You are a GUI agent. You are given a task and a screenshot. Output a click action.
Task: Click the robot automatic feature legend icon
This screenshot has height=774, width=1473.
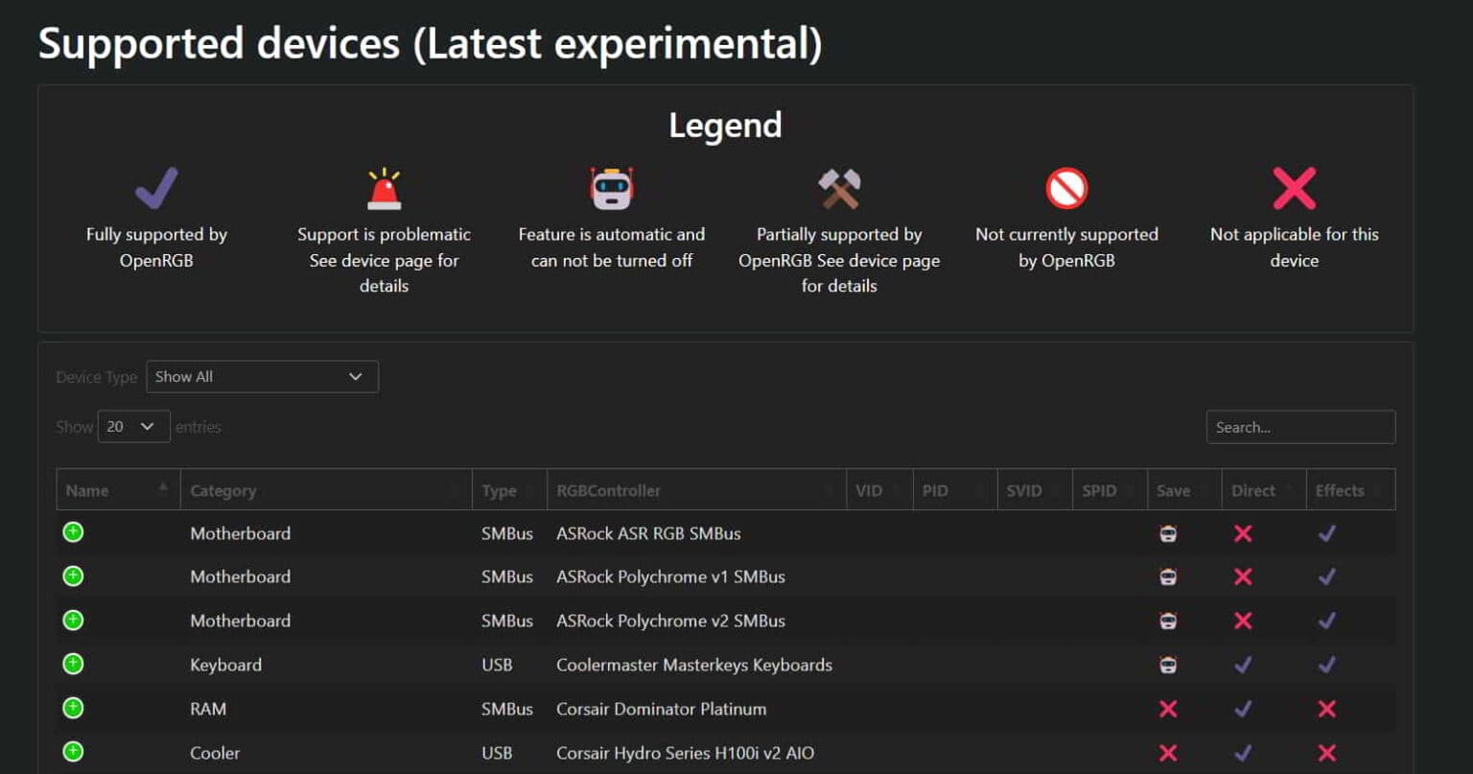coord(611,188)
